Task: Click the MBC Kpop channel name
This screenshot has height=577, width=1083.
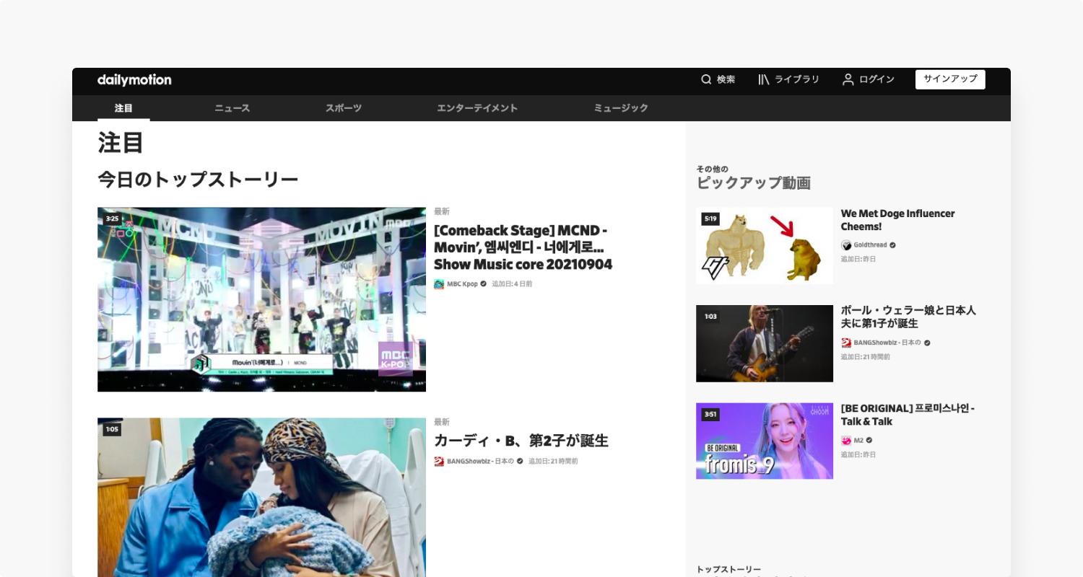Action: 462,284
